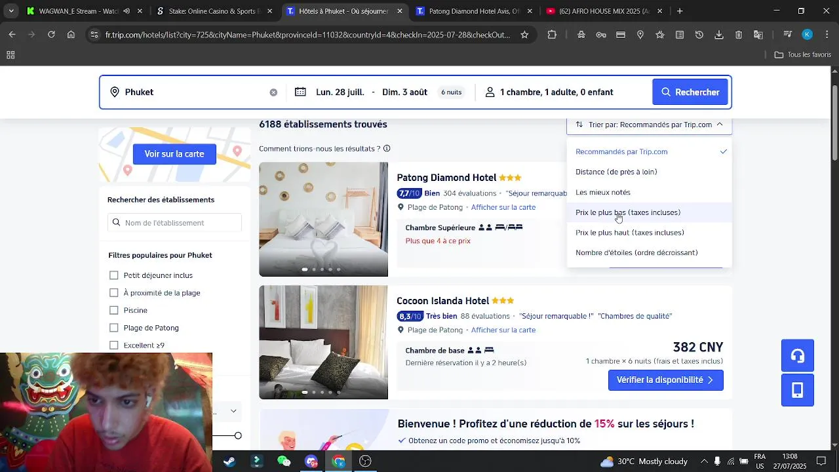The height and width of the screenshot is (472, 839).
Task: Open Steam from the taskbar
Action: 229,462
